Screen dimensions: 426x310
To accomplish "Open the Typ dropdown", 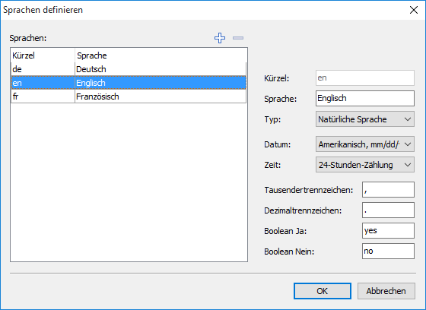I will point(365,119).
